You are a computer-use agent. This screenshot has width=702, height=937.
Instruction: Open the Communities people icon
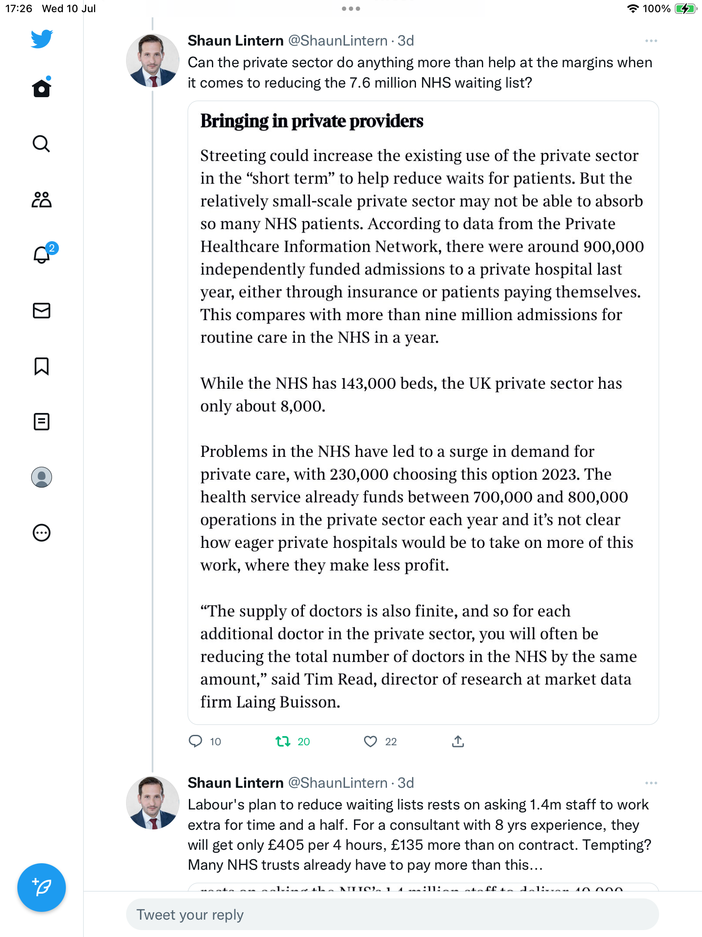(x=42, y=200)
